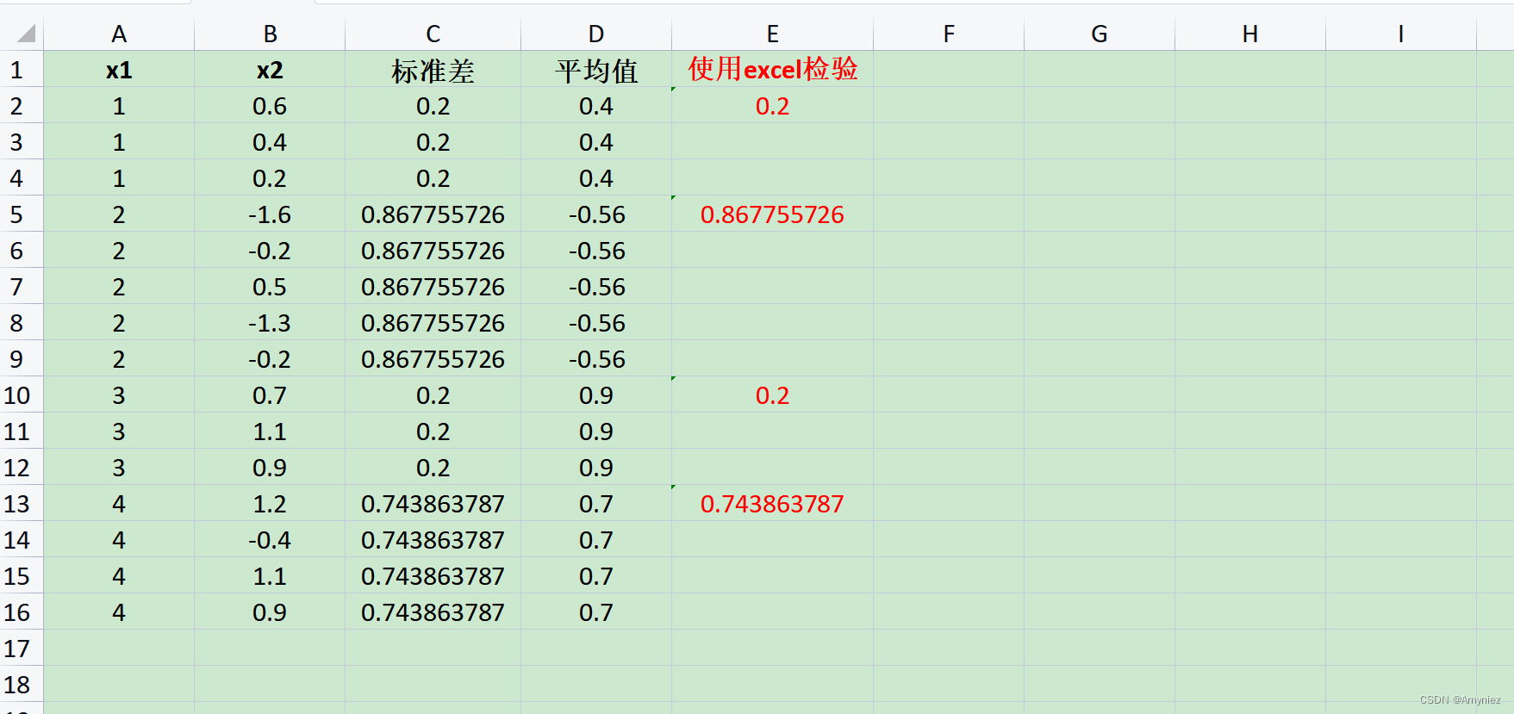The height and width of the screenshot is (714, 1514).
Task: Select cell C4 containing 0.2
Action: click(433, 178)
